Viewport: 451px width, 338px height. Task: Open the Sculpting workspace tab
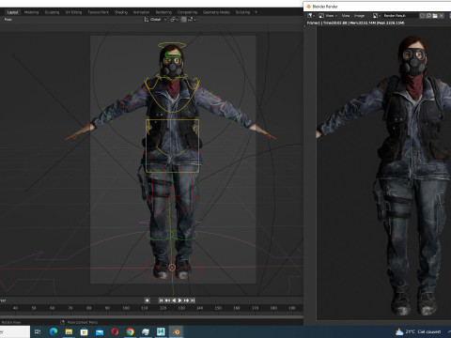52,12
